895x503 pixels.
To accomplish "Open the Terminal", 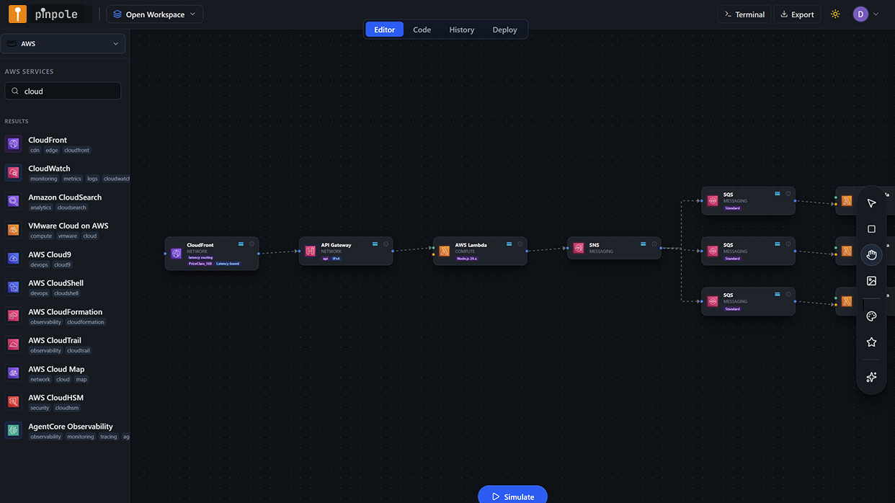I will point(744,13).
